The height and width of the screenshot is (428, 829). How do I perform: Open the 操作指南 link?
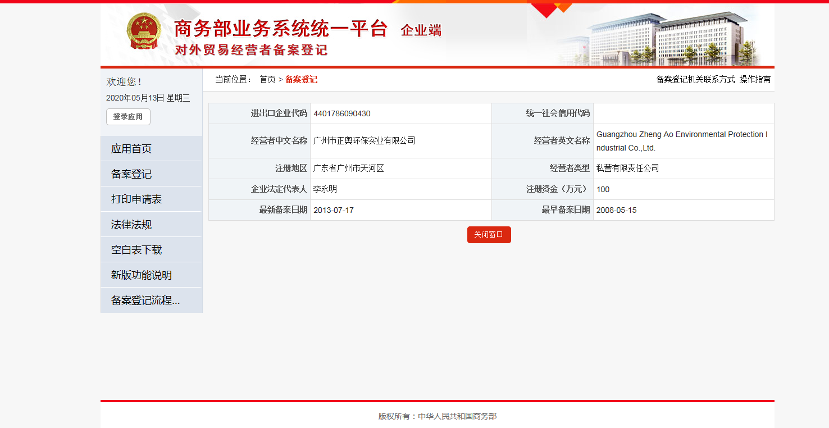tap(755, 80)
